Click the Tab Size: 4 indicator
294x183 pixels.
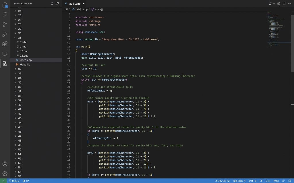pos(239,181)
